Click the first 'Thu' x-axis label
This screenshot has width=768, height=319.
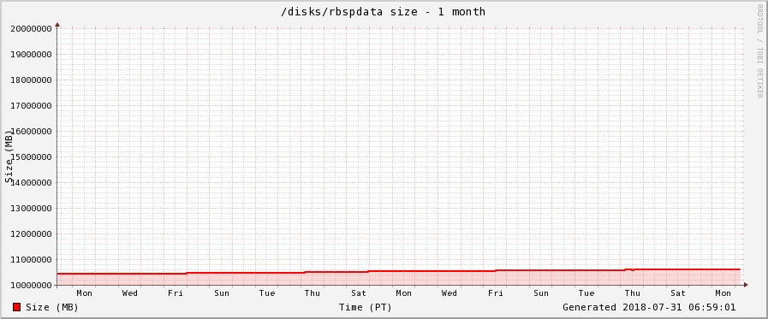(x=313, y=293)
